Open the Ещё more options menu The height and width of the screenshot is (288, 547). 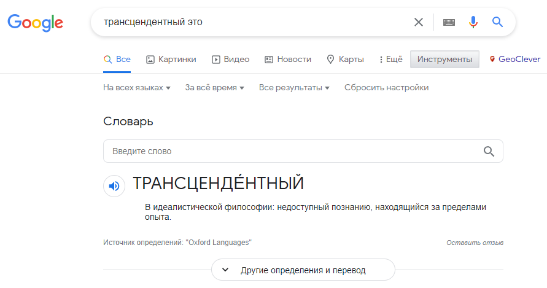coord(390,60)
